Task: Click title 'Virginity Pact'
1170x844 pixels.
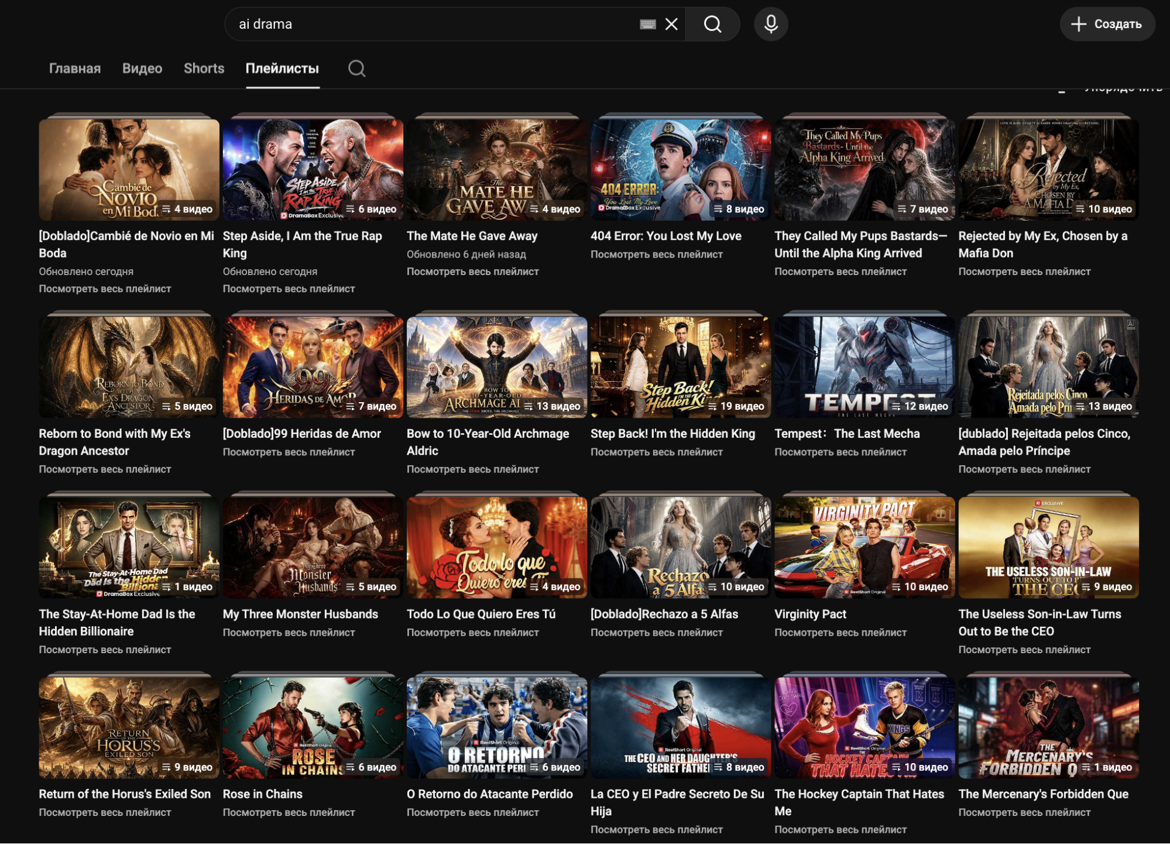Action: pos(810,614)
